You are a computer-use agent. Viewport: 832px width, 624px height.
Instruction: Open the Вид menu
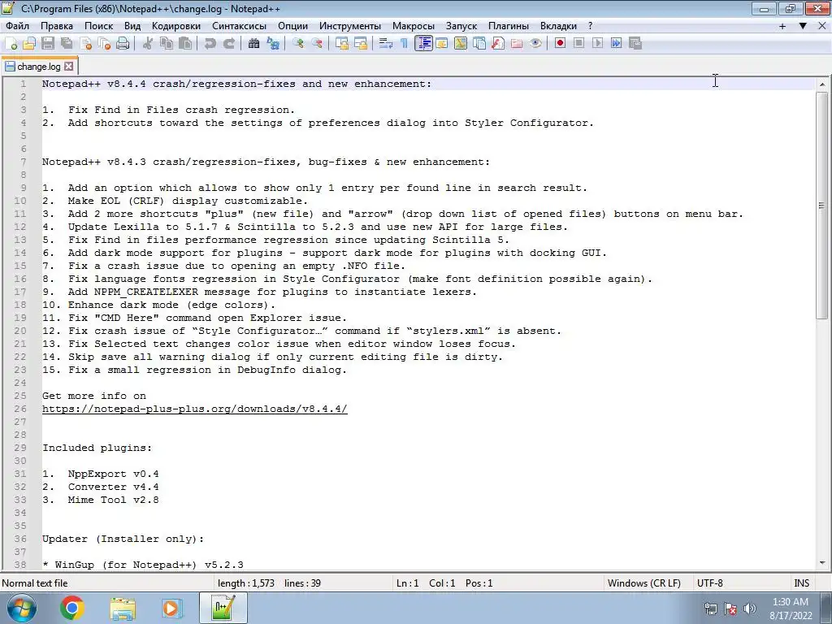pyautogui.click(x=132, y=26)
